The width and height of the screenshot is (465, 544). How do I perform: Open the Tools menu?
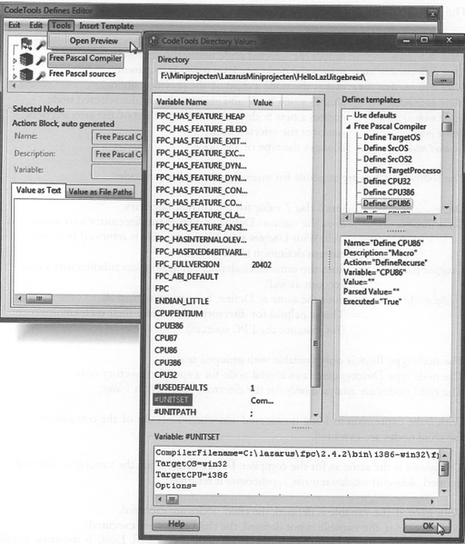pos(61,25)
